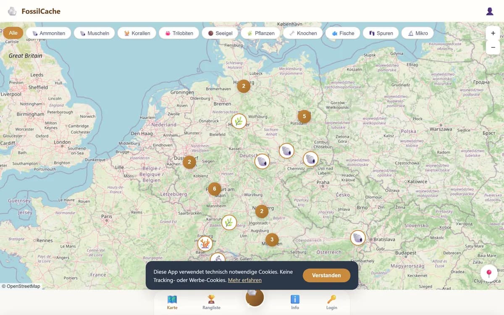Filter by Knochen
This screenshot has height=315, width=504.
click(303, 33)
